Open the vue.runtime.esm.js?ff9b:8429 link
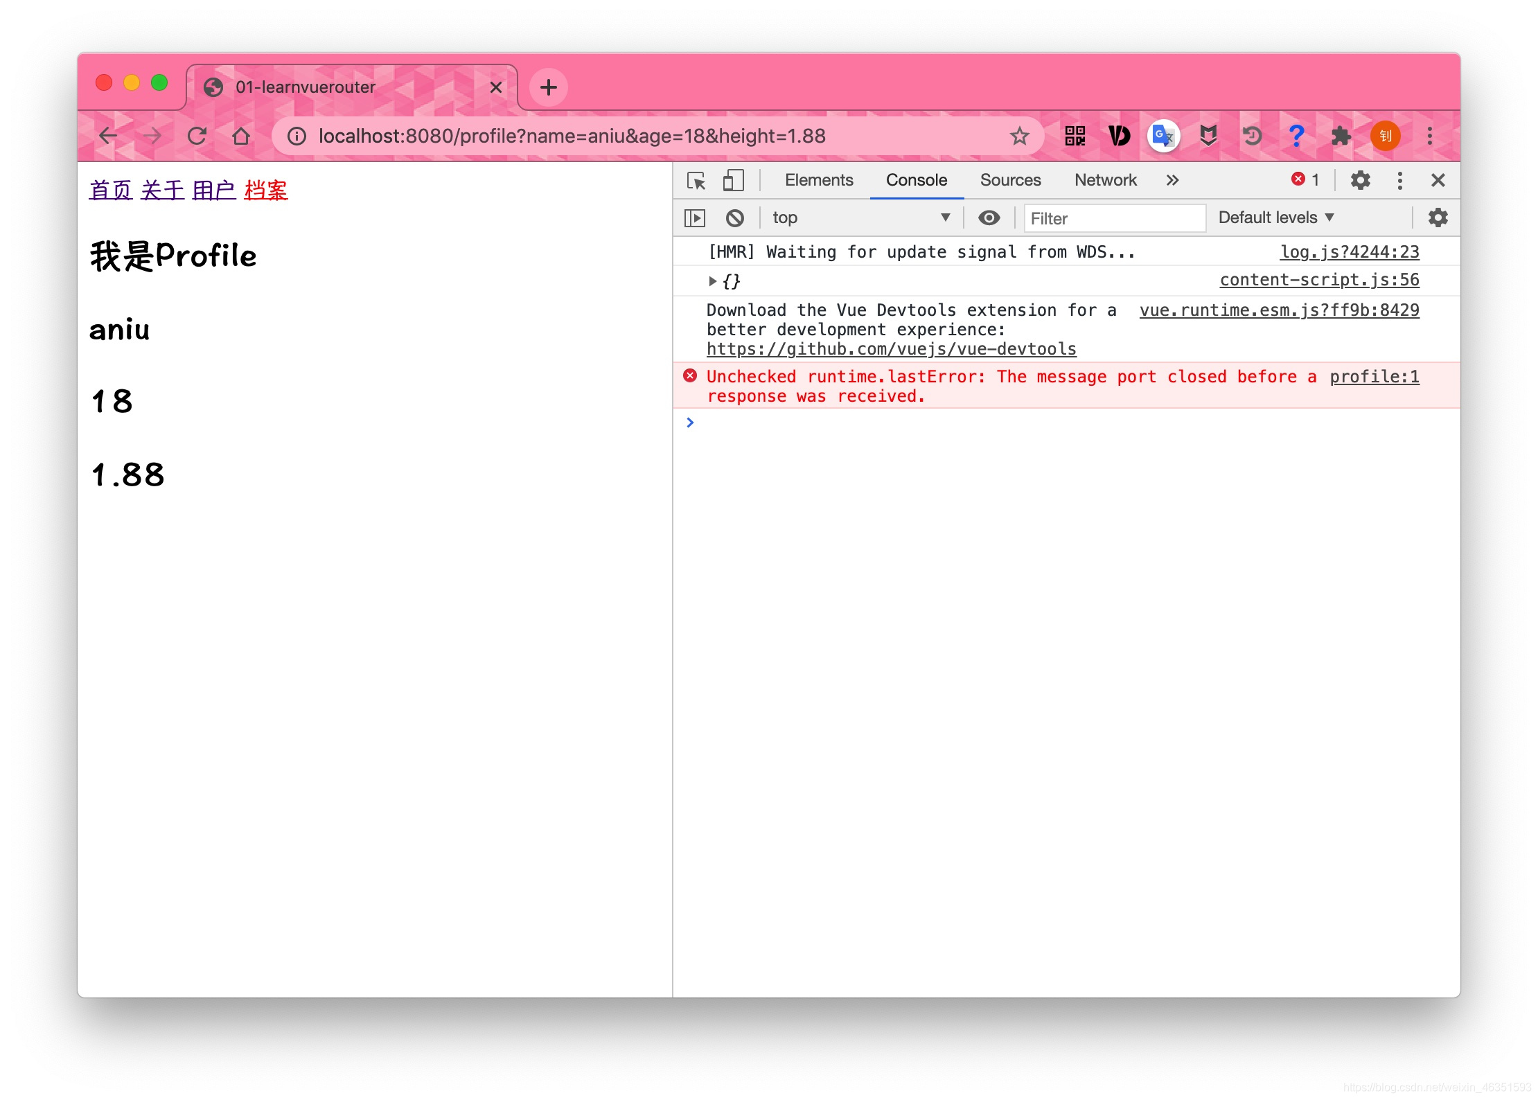The width and height of the screenshot is (1538, 1100). pos(1279,310)
